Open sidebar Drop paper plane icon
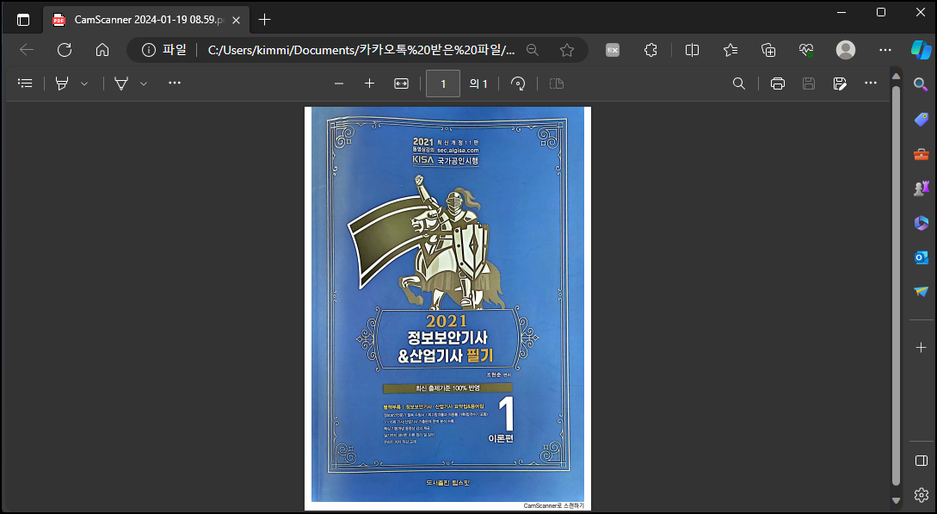Viewport: 937px width, 514px height. pos(921,292)
